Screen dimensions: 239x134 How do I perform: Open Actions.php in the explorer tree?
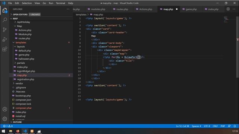pyautogui.click(x=25, y=30)
